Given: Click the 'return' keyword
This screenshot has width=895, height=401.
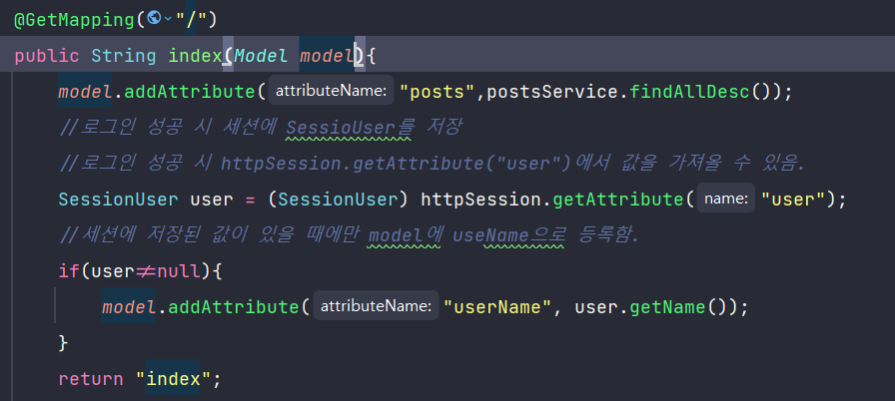Looking at the screenshot, I should click(91, 379).
